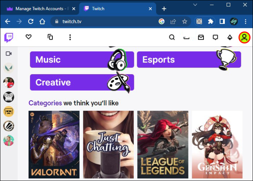Image resolution: width=253 pixels, height=181 pixels.
Task: Open the gorilla avatar channel in sidebar
Action: 9,97
